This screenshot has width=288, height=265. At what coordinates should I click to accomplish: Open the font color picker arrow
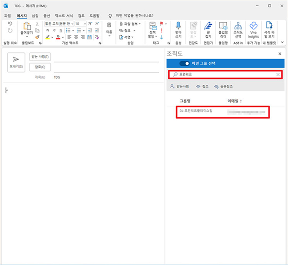click(x=63, y=37)
